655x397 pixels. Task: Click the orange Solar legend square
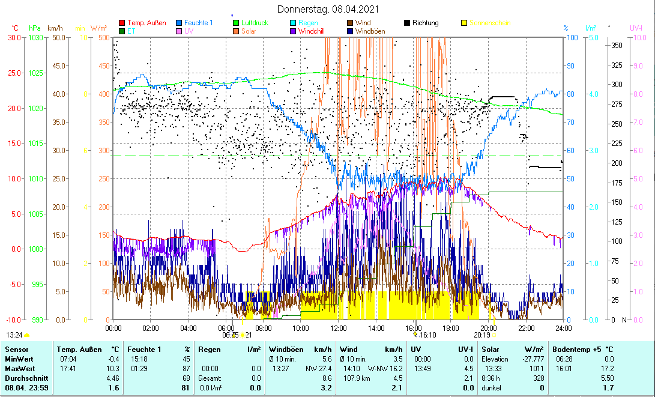(237, 31)
